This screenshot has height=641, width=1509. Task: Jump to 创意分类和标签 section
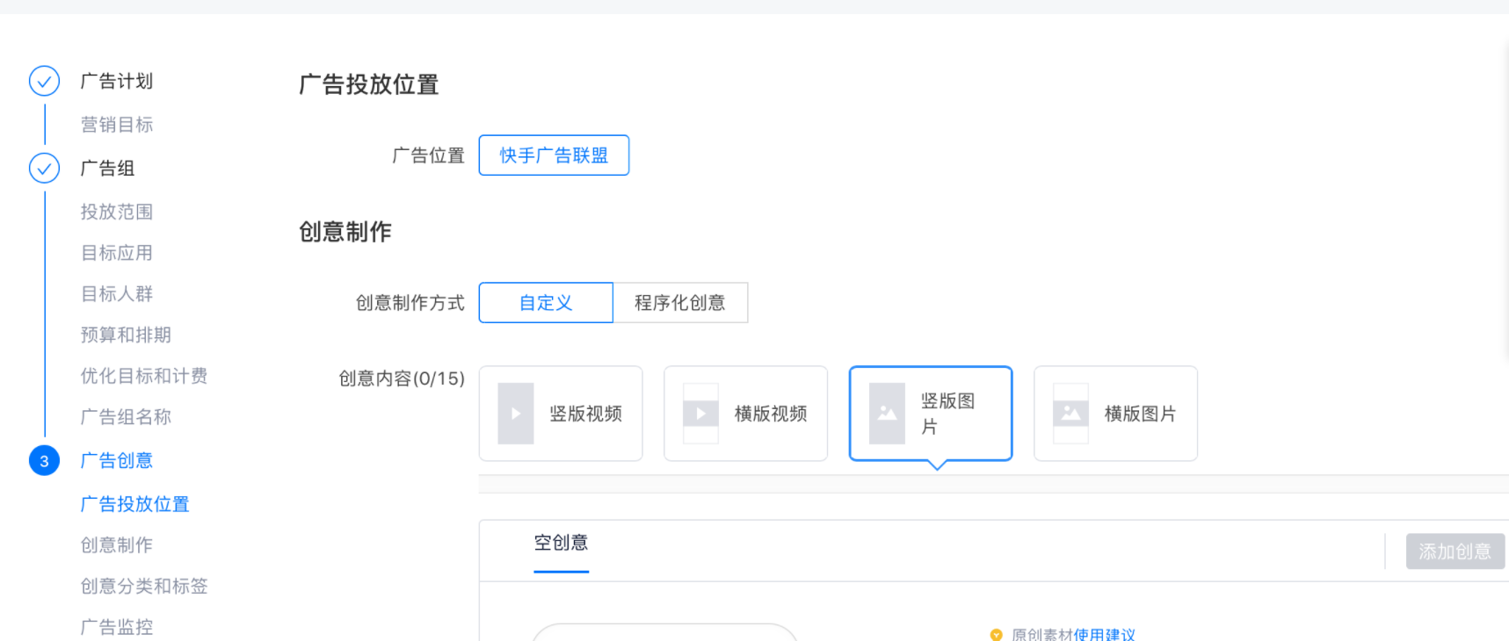[x=144, y=586]
